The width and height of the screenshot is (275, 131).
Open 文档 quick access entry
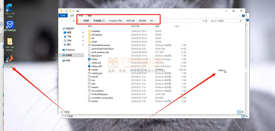coord(67,41)
